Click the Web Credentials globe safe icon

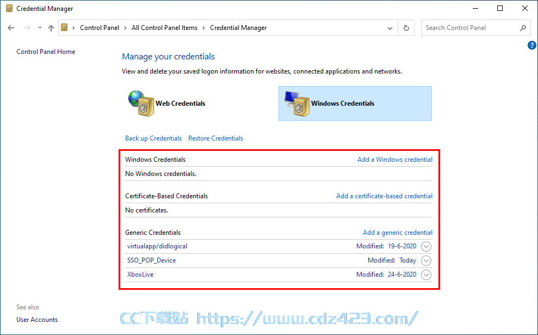[x=141, y=103]
